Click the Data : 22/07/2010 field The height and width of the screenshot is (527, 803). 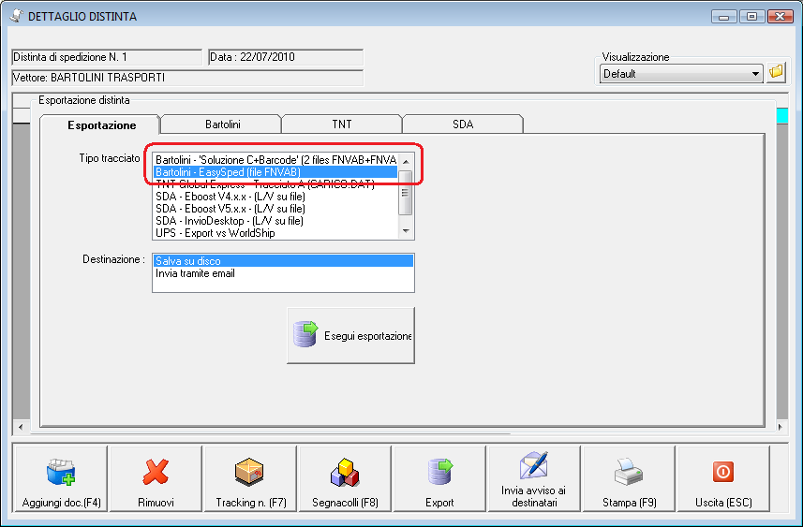point(286,57)
